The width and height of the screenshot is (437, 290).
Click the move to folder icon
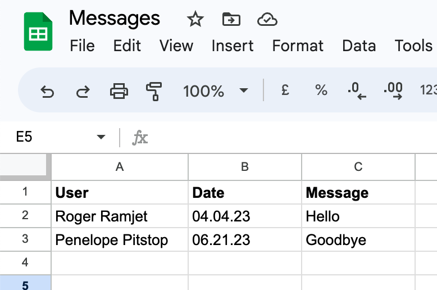click(x=231, y=20)
